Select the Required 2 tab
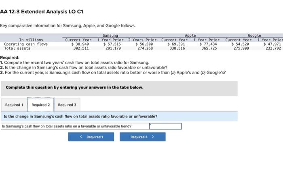 40,104
